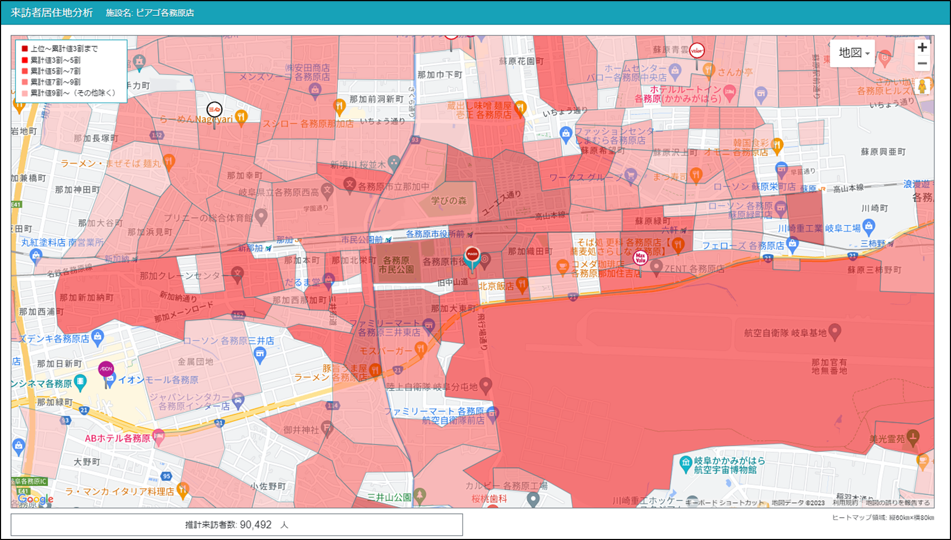Open the 地図 map type dropdown
Viewport: 951px width, 540px height.
tap(852, 53)
